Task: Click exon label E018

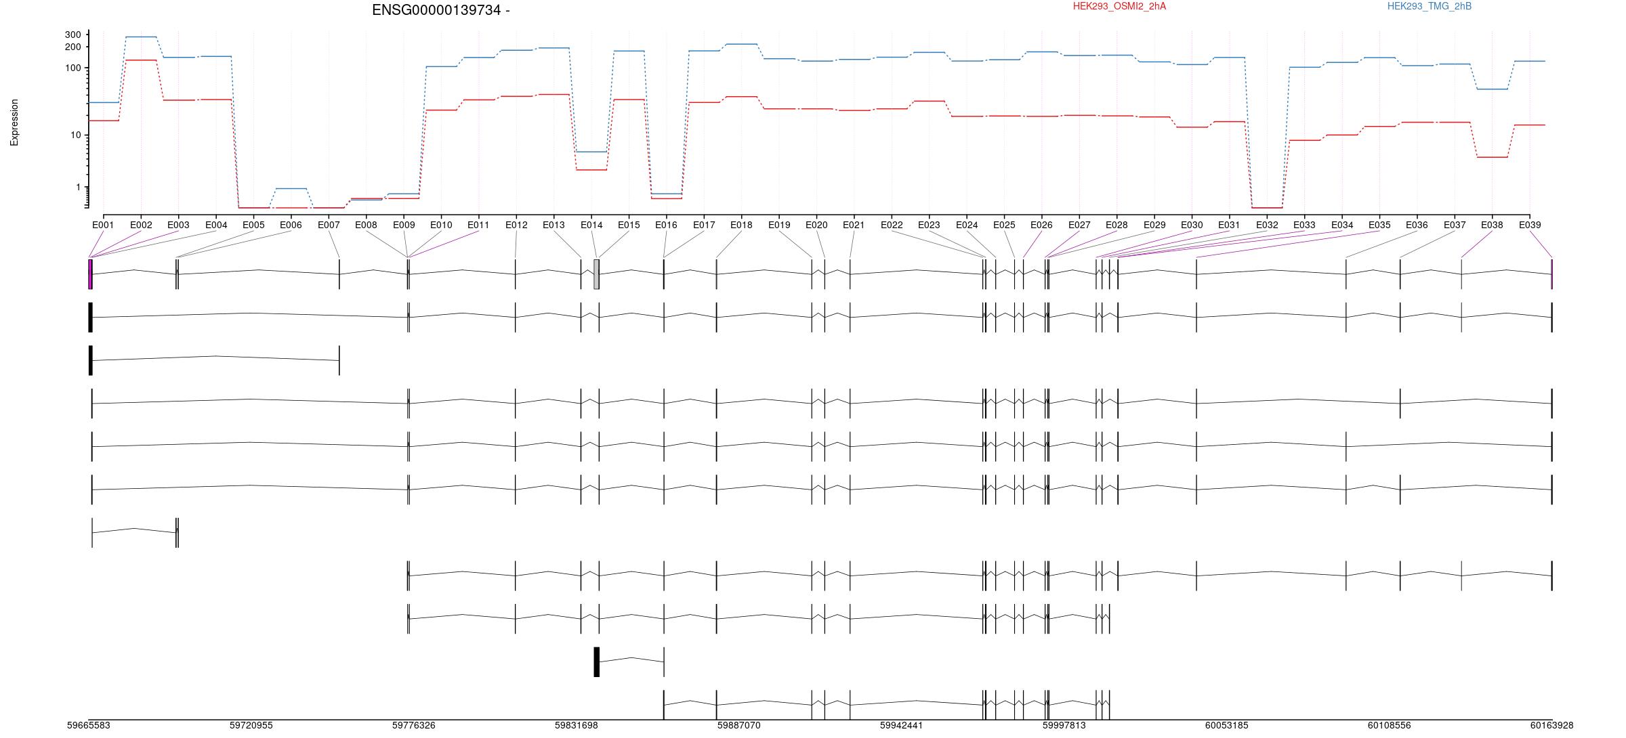Action: tap(741, 225)
